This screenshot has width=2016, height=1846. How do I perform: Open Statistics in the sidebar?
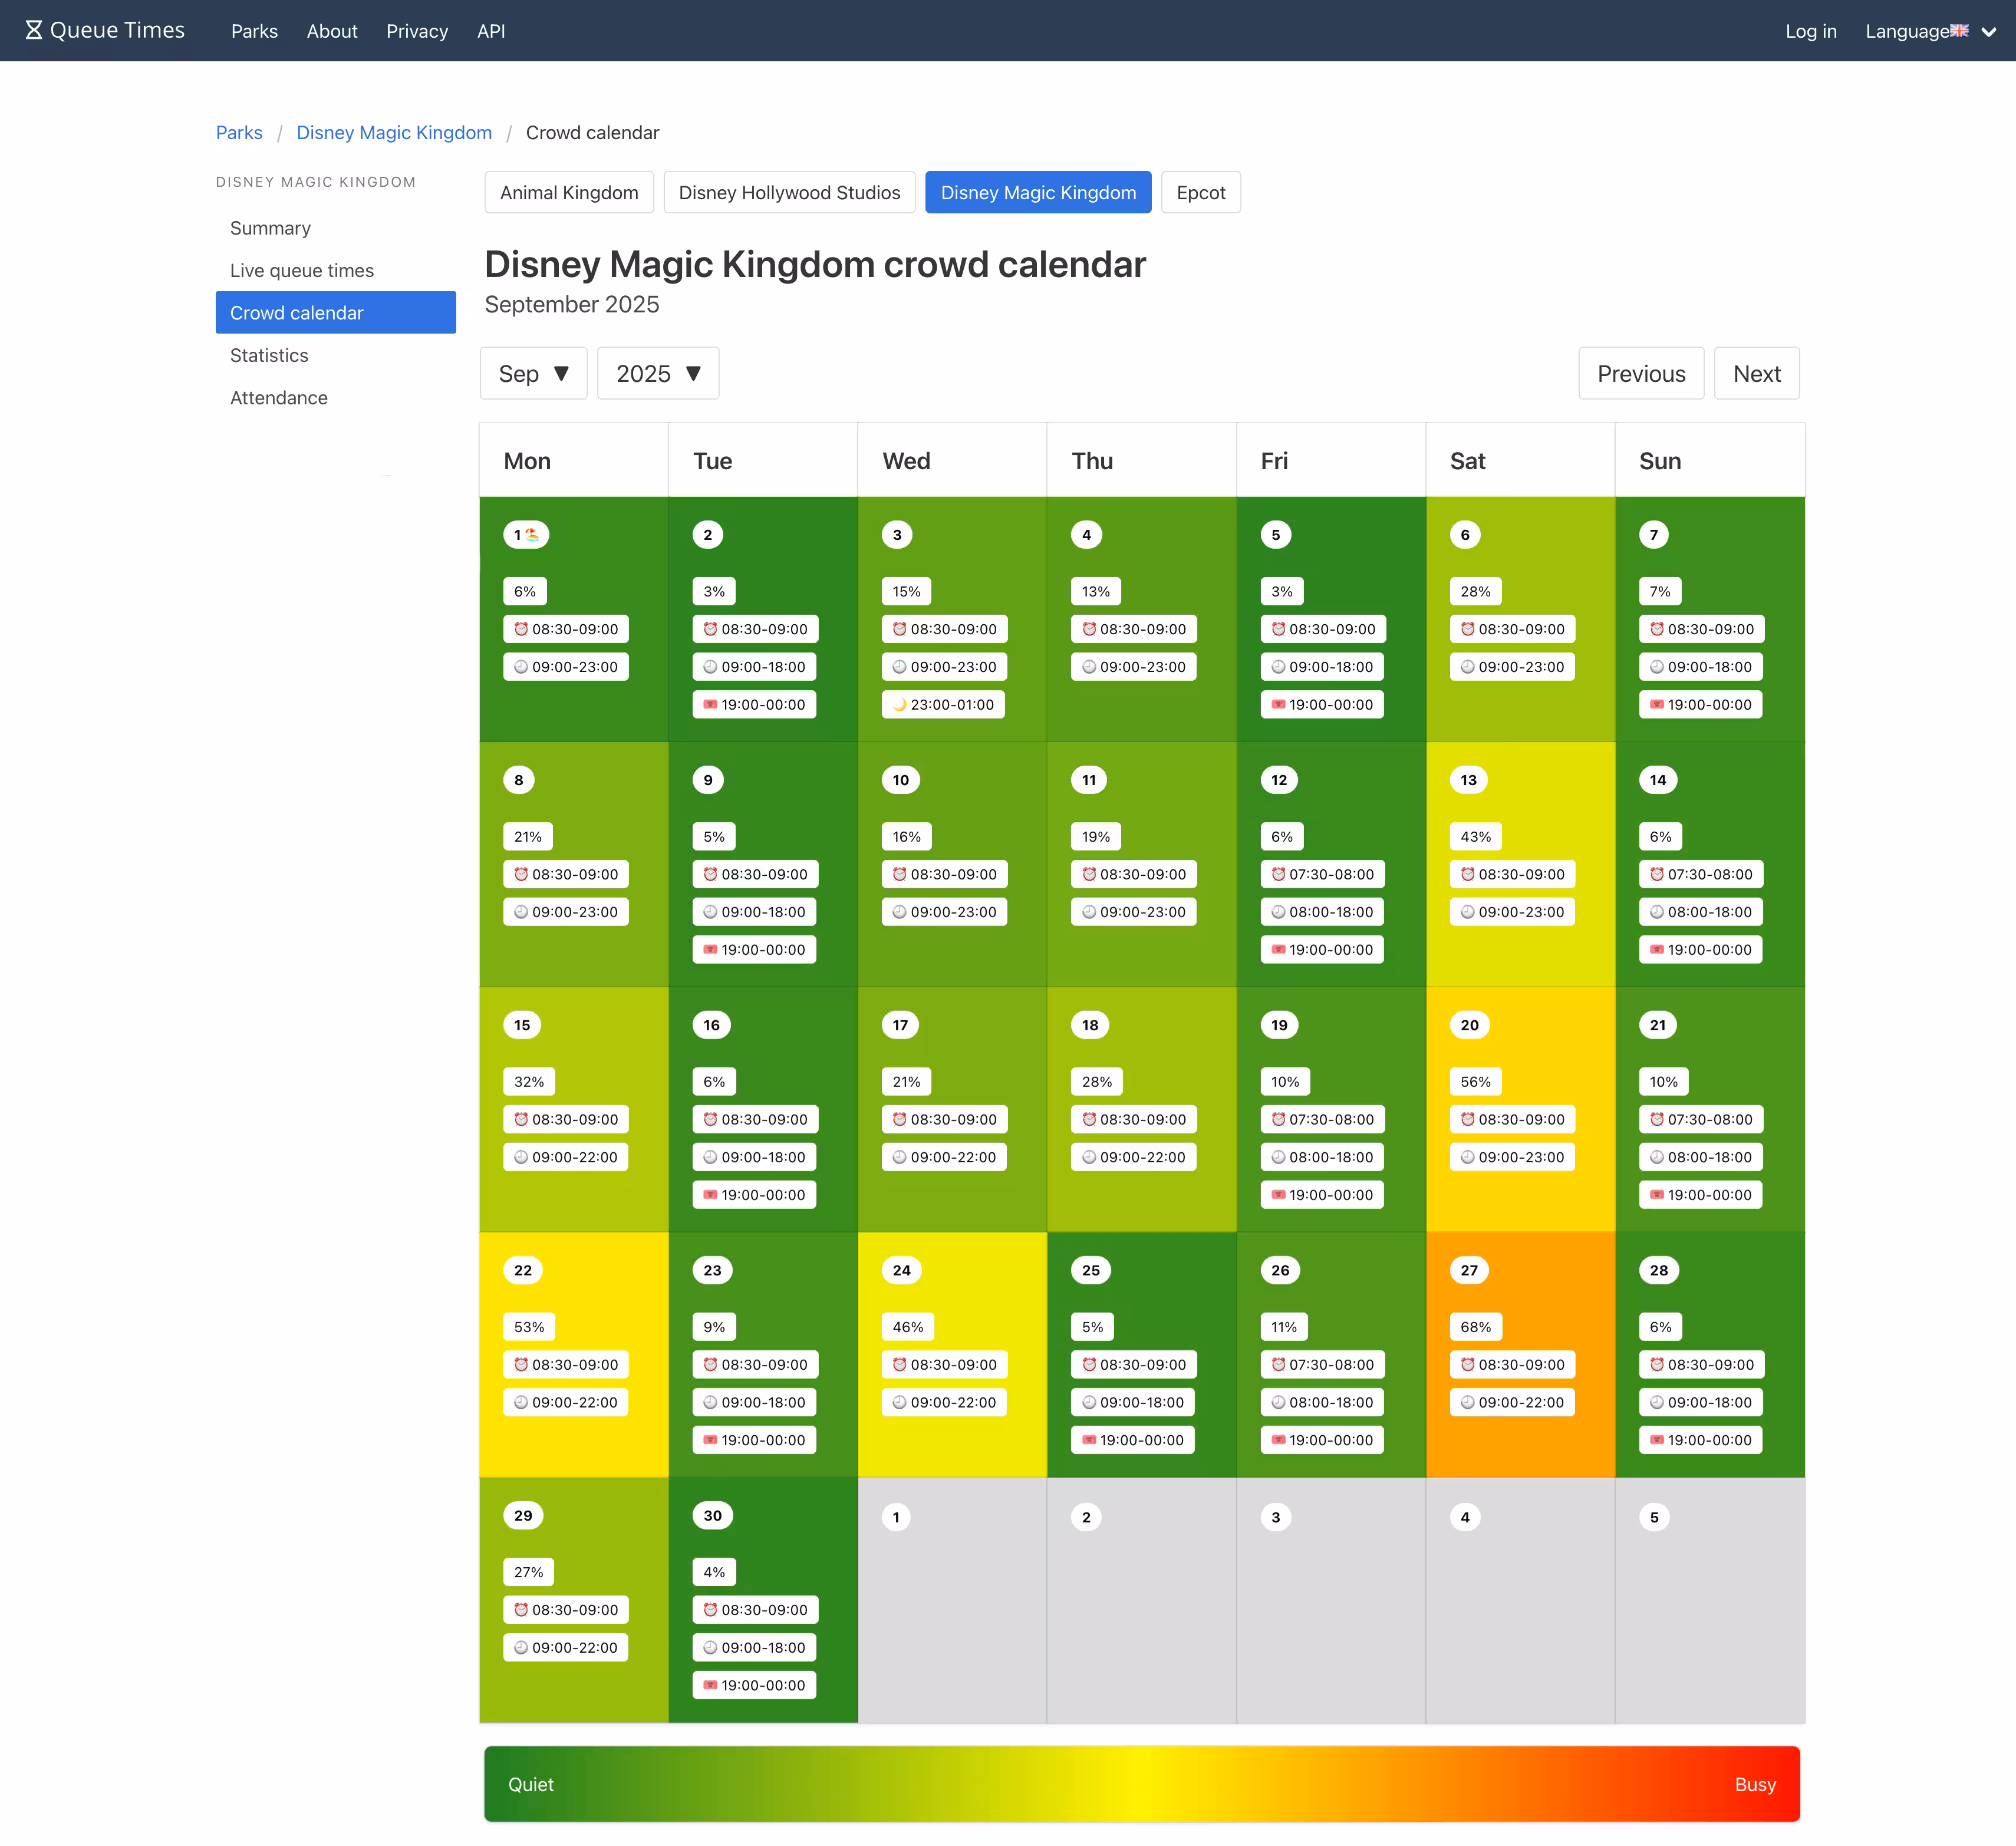tap(269, 355)
